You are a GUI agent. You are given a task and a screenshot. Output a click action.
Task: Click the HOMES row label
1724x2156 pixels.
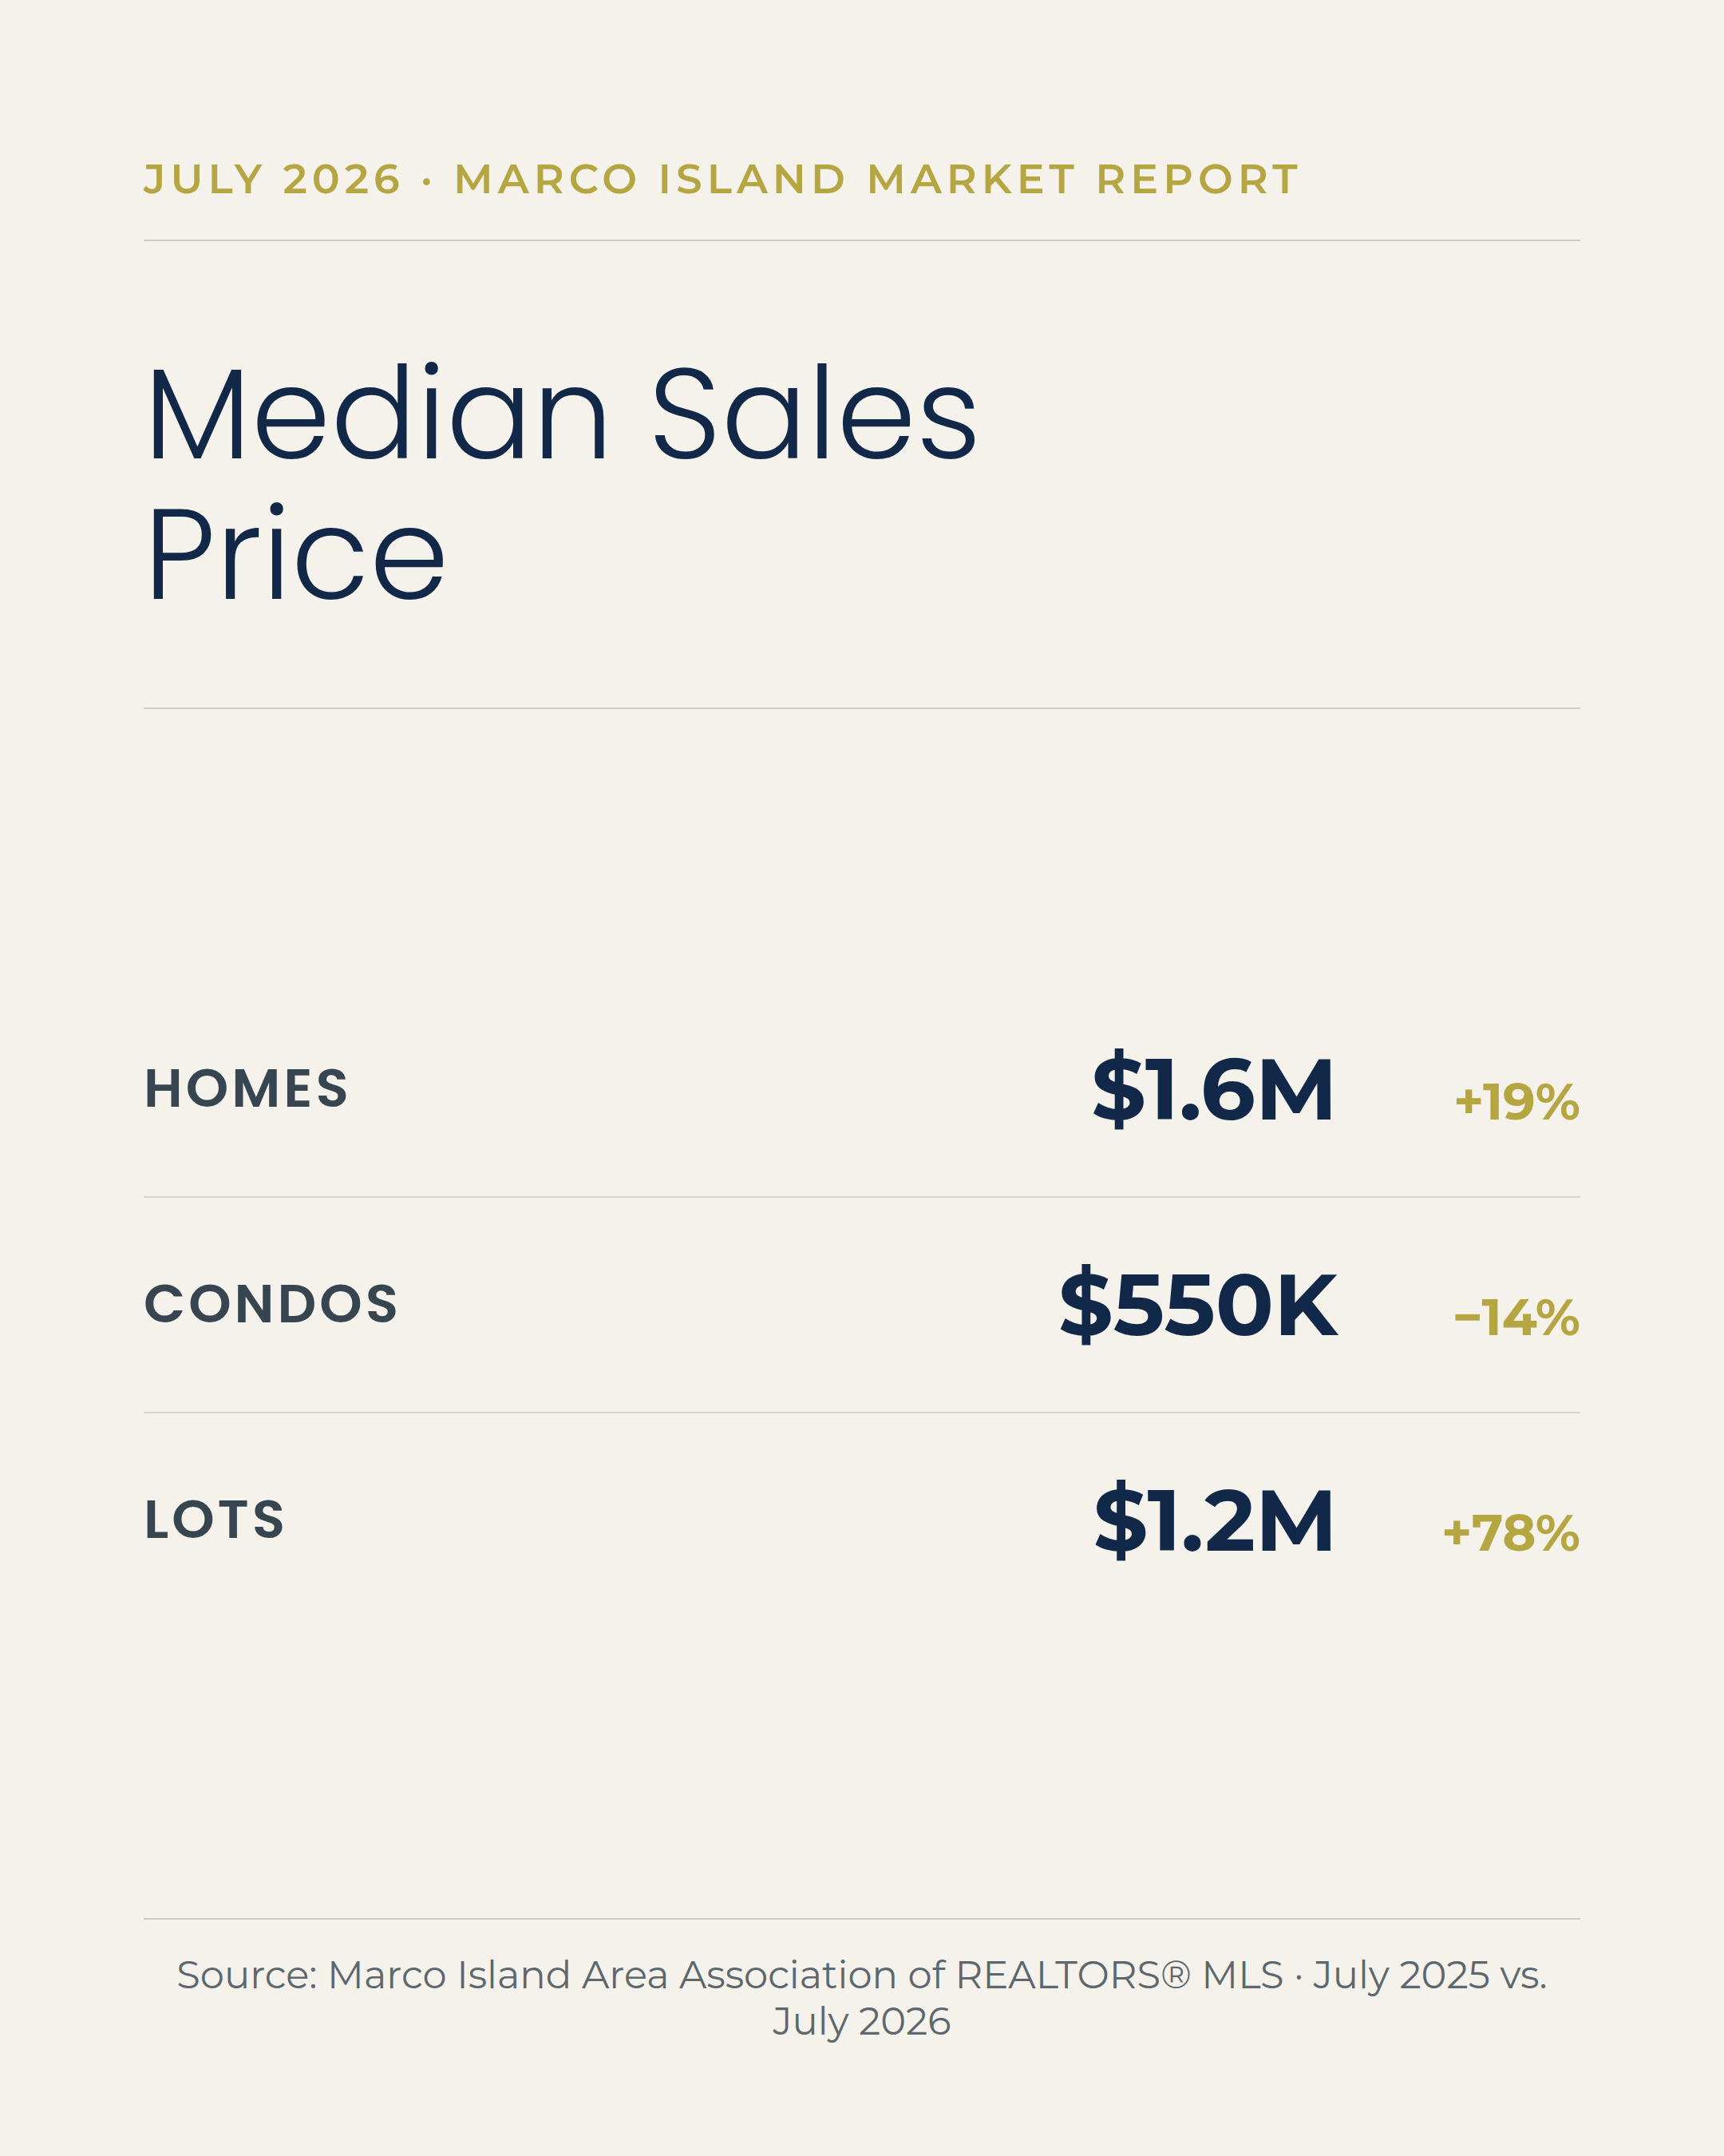pos(246,1088)
